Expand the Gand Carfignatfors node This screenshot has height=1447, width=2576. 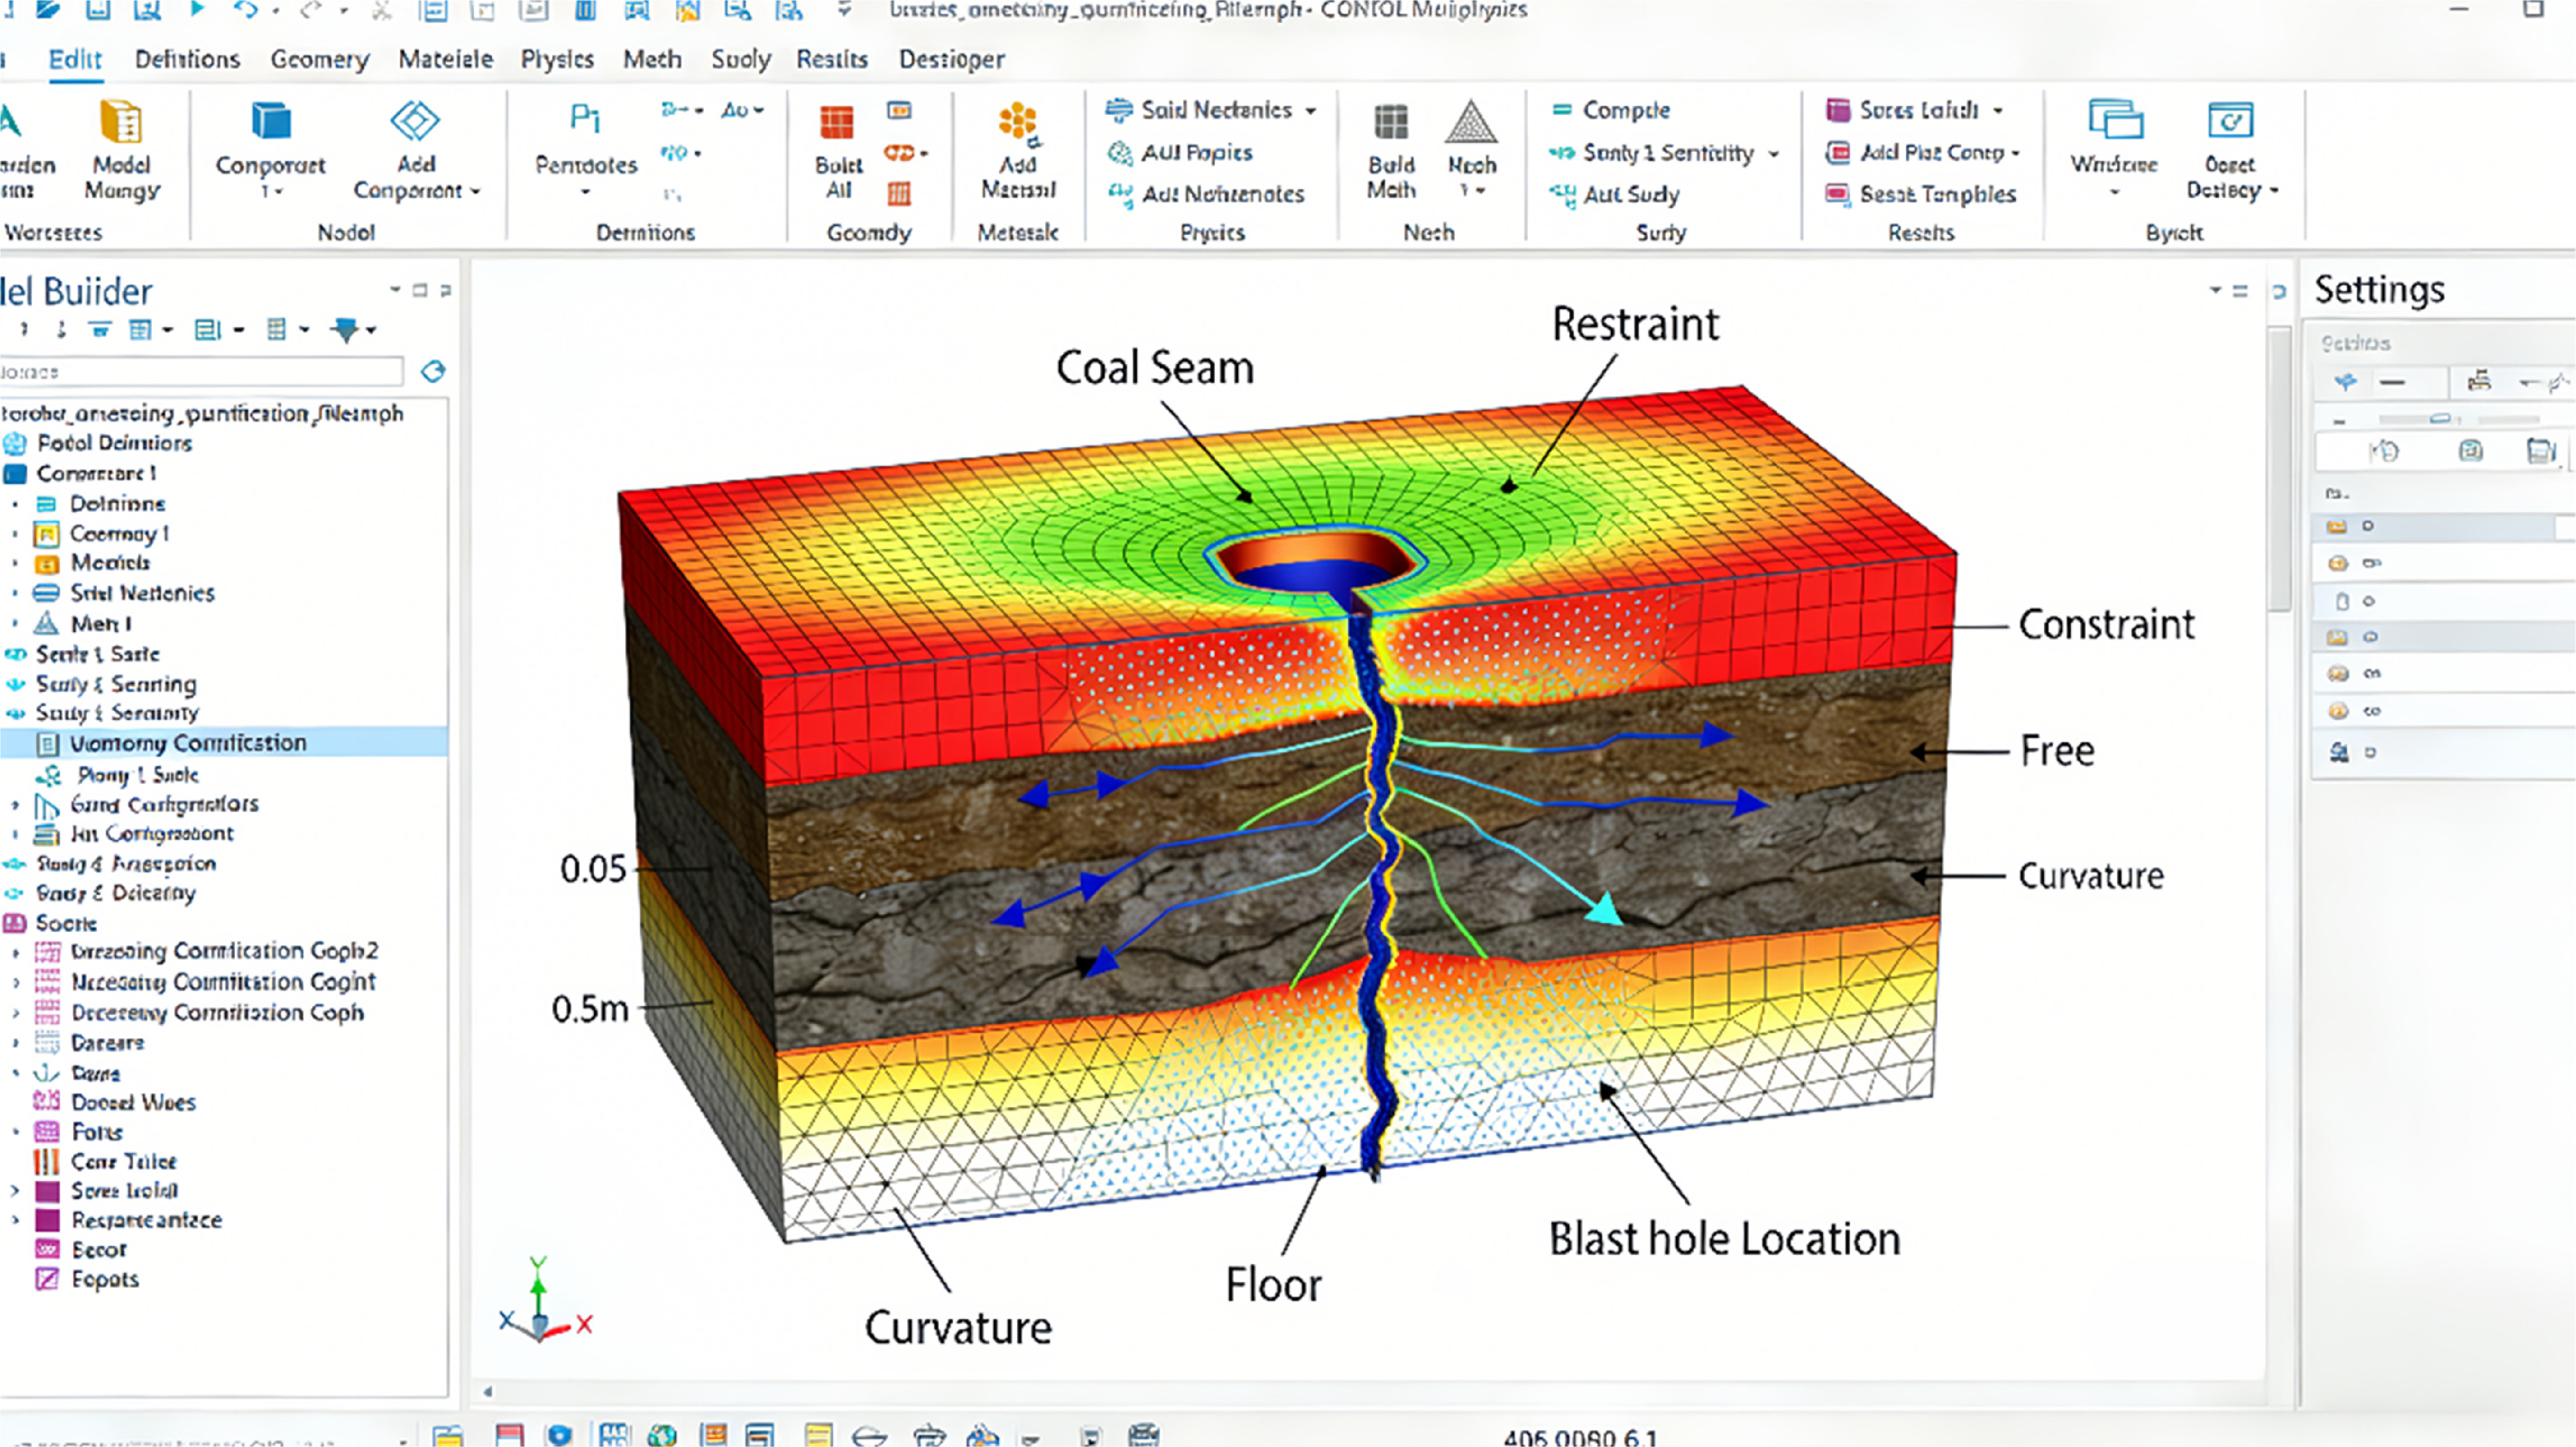(x=15, y=805)
